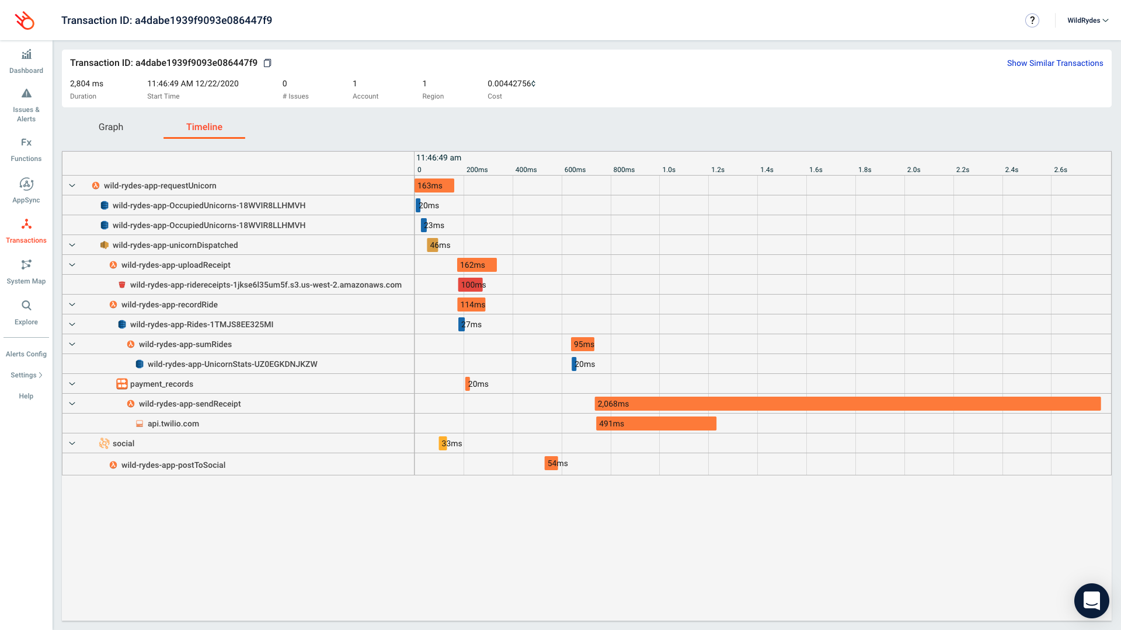Viewport: 1121px width, 630px height.
Task: Open the Explore search icon
Action: pyautogui.click(x=26, y=306)
